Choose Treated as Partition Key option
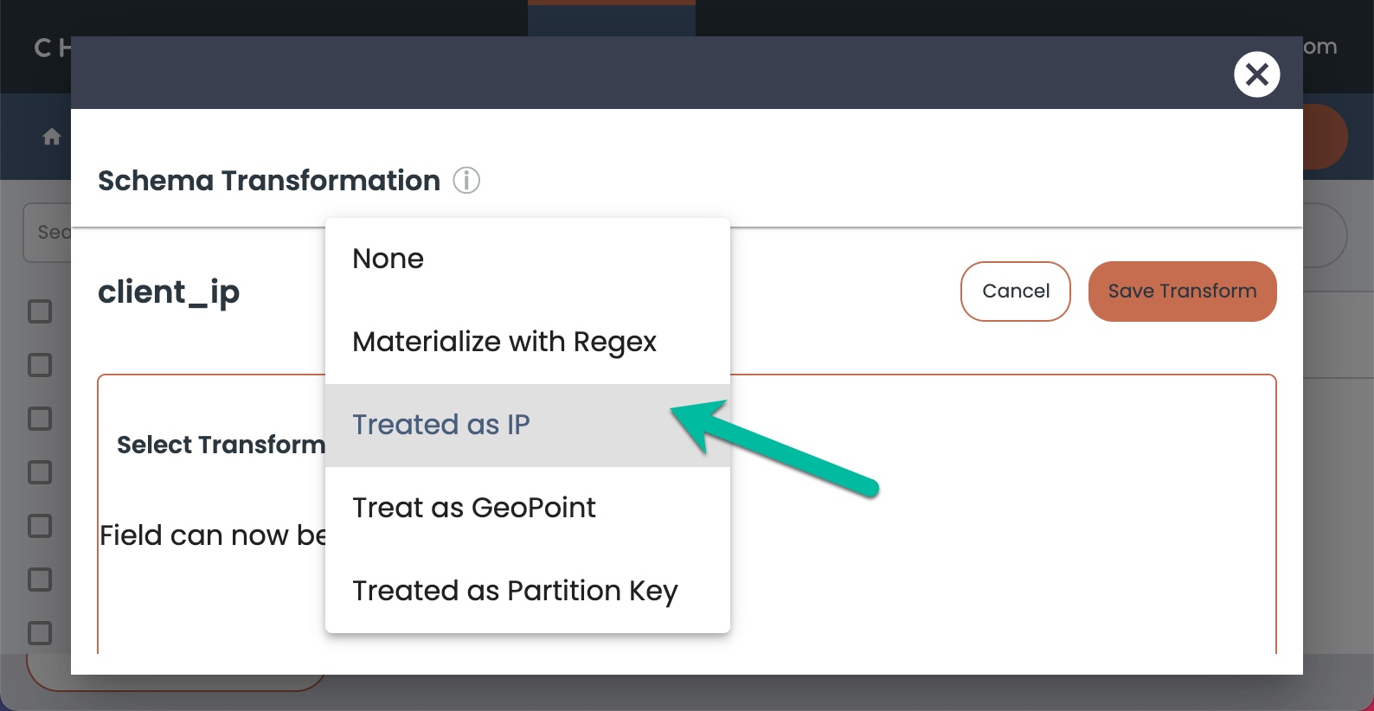The image size is (1374, 711). point(528,591)
